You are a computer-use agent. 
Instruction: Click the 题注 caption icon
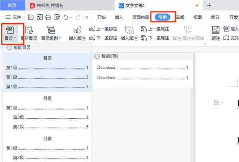(x=216, y=30)
